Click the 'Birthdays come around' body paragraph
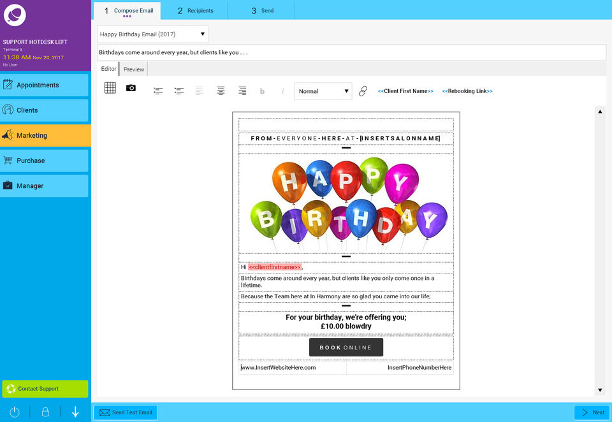 point(338,282)
